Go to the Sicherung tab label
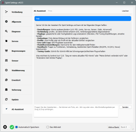The image size is (136, 132). click(16, 90)
